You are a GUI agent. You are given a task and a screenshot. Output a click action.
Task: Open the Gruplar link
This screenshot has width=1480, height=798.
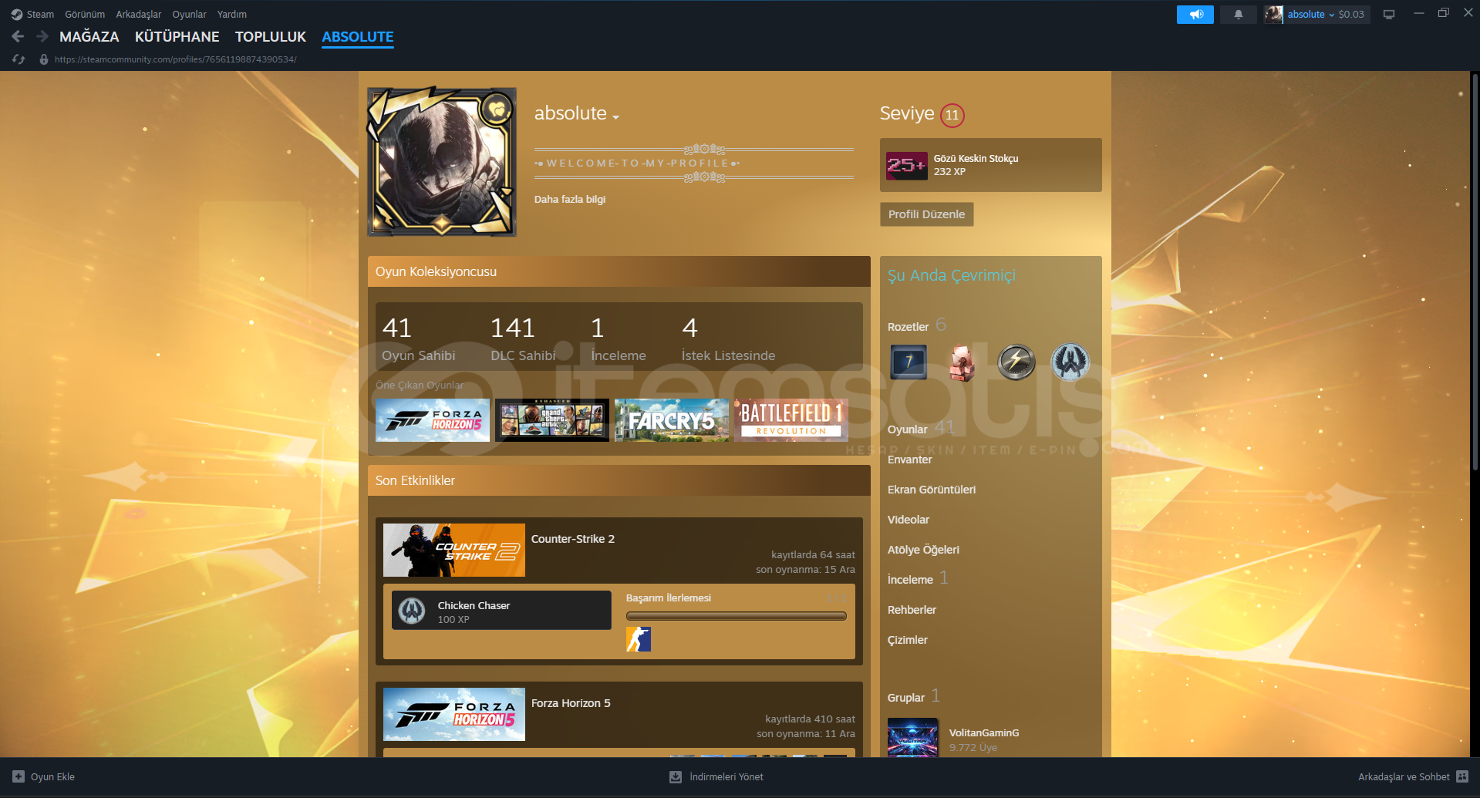point(906,698)
